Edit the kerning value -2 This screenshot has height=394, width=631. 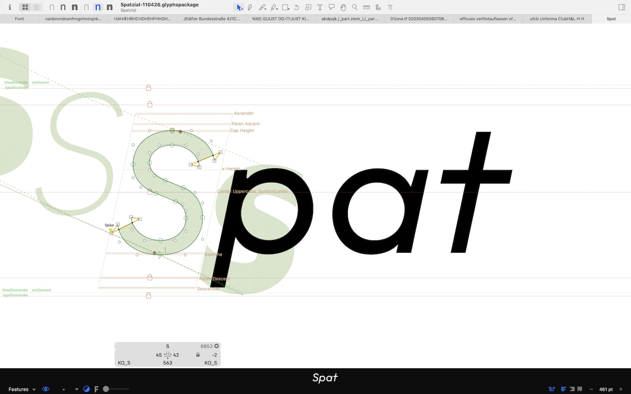pyautogui.click(x=214, y=355)
